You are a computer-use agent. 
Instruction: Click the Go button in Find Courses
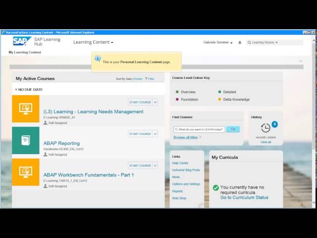233,129
